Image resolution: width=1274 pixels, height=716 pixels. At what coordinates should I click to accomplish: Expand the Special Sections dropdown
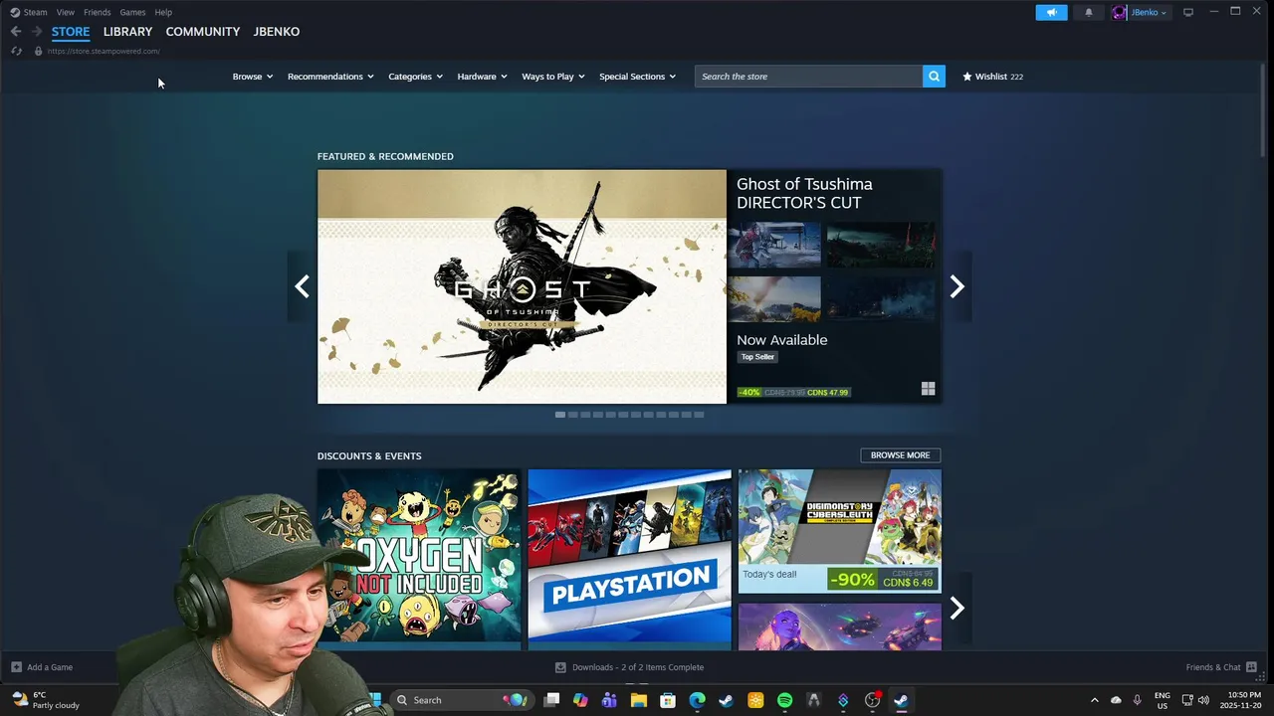tap(637, 77)
